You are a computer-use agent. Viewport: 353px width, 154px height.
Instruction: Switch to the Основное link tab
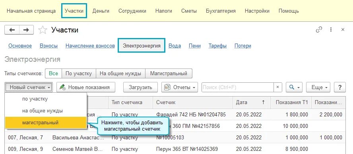point(20,46)
